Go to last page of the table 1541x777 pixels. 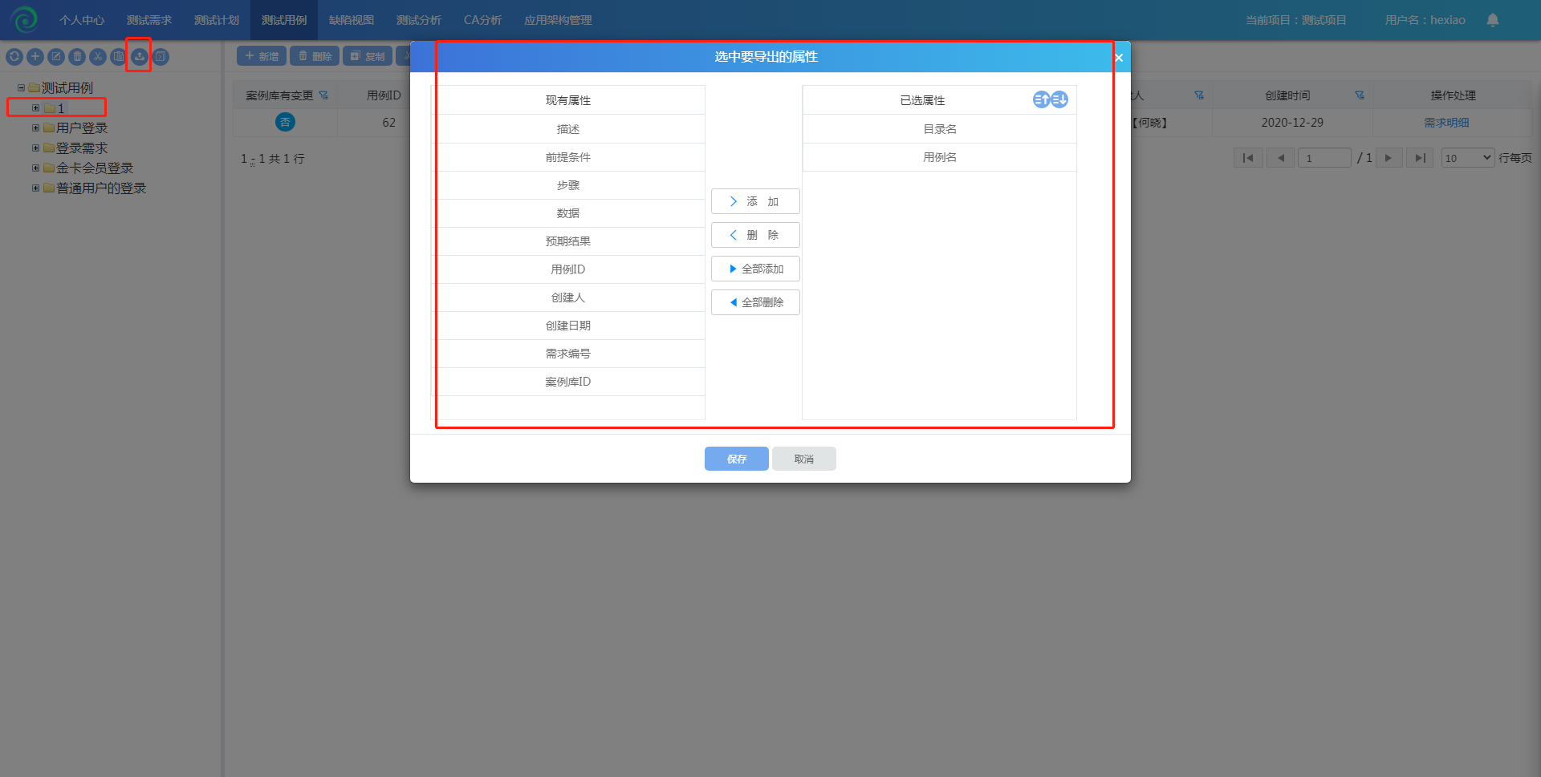click(1420, 158)
